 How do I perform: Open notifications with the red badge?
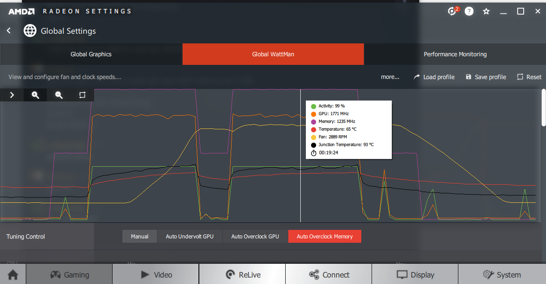[x=453, y=11]
